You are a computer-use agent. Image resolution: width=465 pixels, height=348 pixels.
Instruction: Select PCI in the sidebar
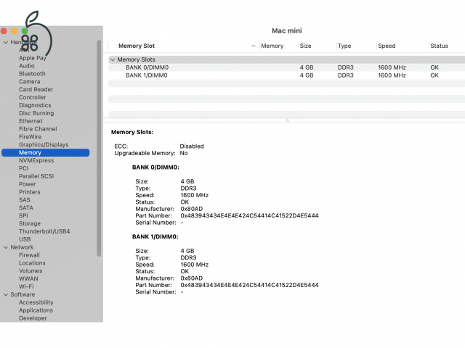tap(24, 168)
